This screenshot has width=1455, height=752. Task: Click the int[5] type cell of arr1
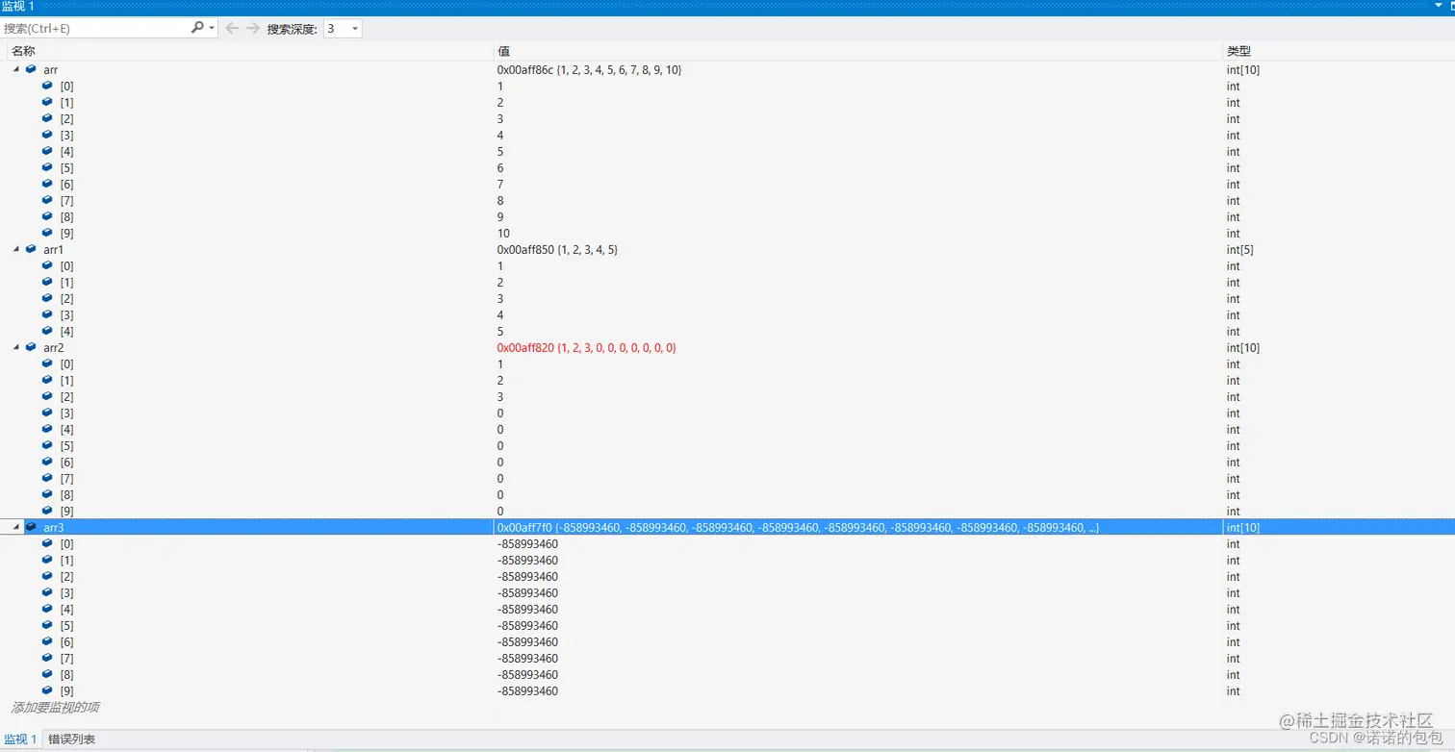(x=1242, y=249)
